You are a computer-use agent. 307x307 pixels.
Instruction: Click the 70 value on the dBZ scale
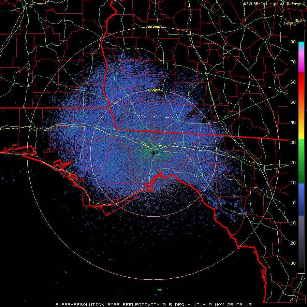coord(293,62)
